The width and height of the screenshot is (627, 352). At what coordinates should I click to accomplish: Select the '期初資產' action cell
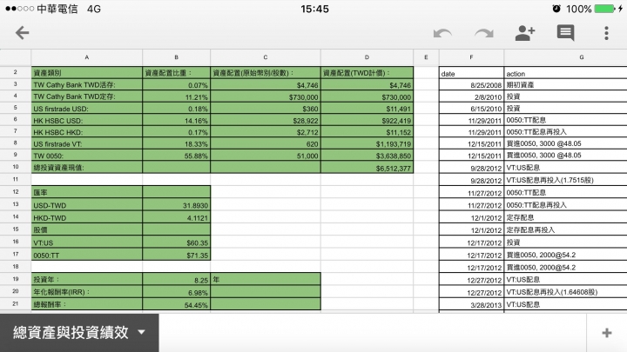point(565,84)
